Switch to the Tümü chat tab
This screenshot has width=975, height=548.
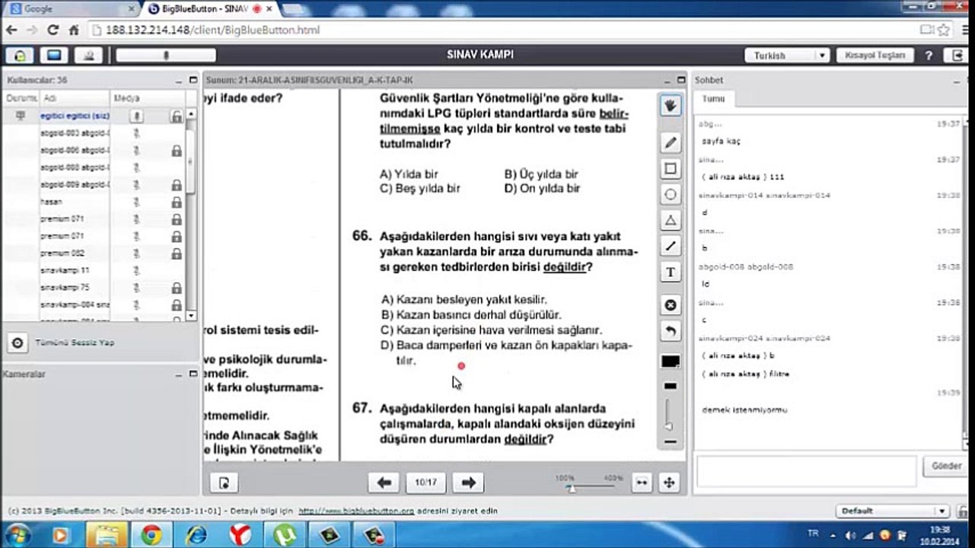(x=714, y=100)
